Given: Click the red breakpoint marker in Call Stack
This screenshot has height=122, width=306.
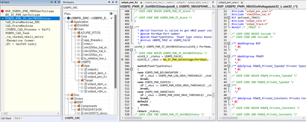Looking at the screenshot, I should coord(2,11).
